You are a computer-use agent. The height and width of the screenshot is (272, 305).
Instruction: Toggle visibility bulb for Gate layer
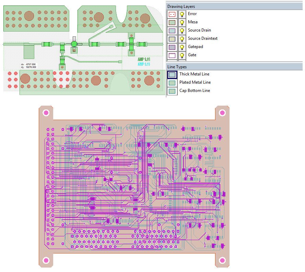(182, 56)
